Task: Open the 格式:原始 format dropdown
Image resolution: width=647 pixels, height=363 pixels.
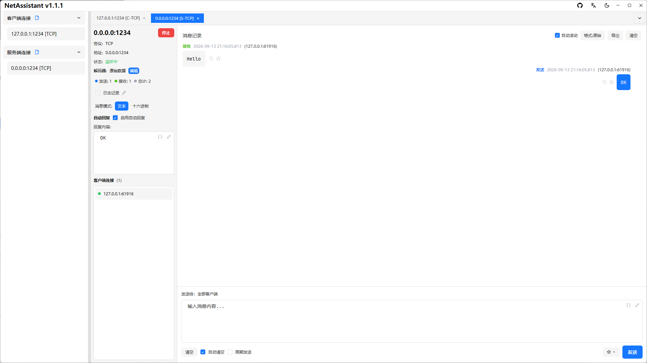Action: click(592, 35)
